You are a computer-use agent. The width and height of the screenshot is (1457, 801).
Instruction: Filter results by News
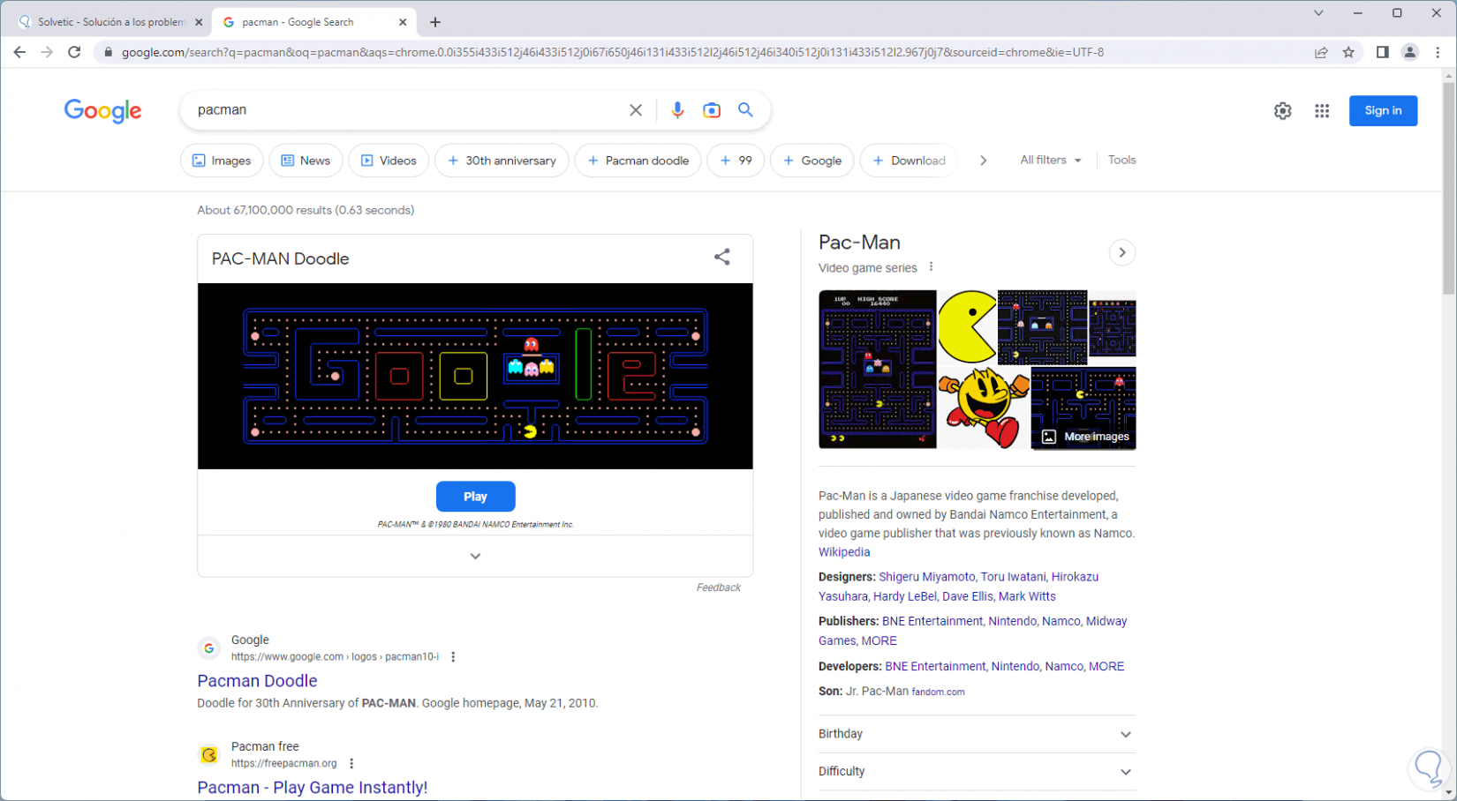[x=306, y=161]
